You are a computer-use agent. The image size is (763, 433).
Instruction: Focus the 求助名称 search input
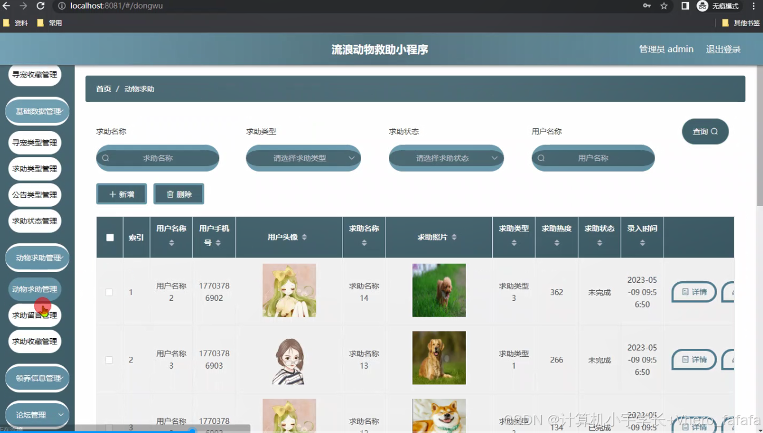(157, 158)
